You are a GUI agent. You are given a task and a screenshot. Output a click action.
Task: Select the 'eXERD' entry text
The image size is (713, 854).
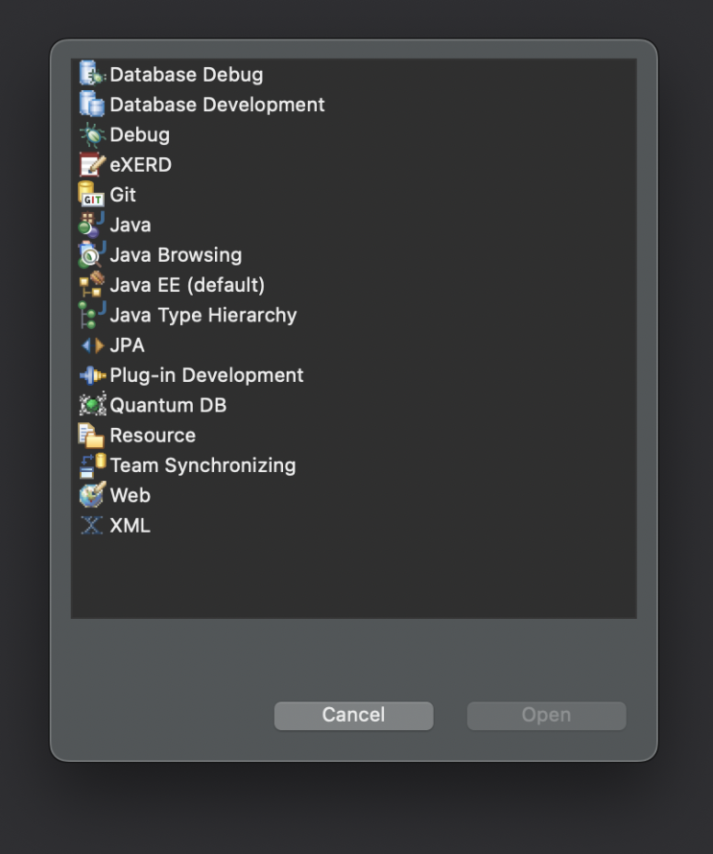tap(140, 164)
